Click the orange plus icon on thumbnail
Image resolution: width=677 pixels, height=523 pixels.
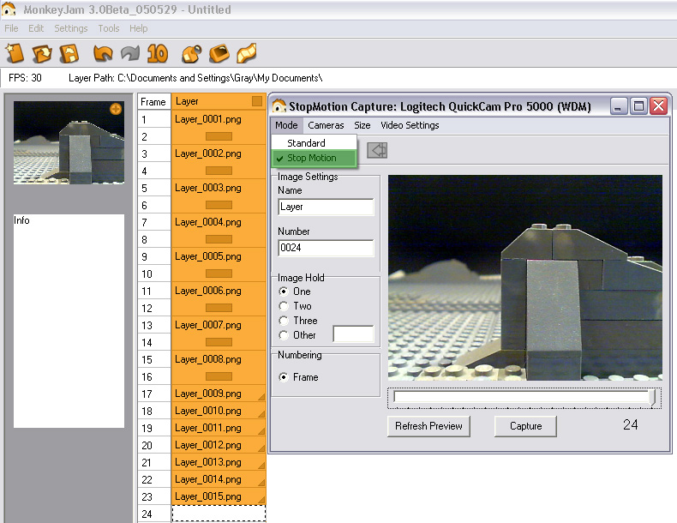[x=116, y=109]
